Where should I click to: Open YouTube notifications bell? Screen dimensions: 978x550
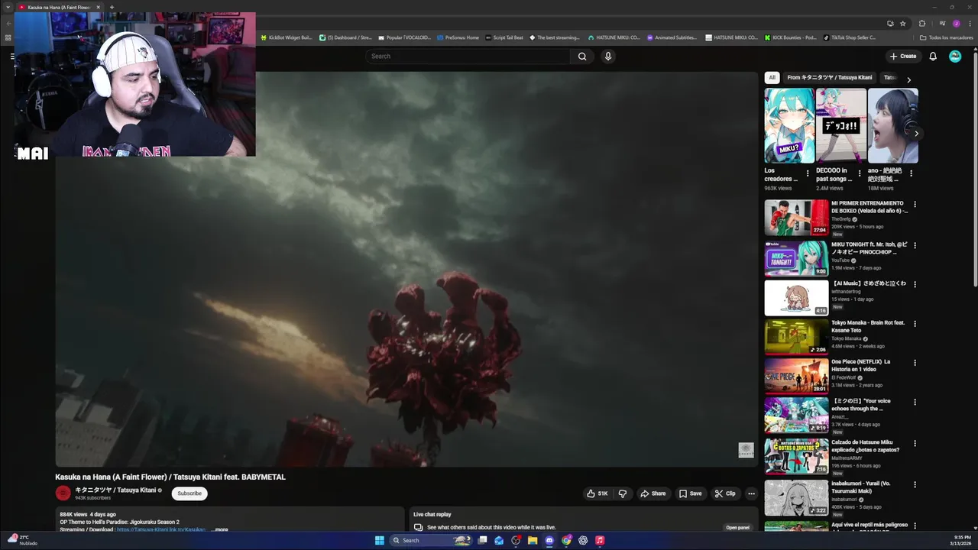coord(933,56)
